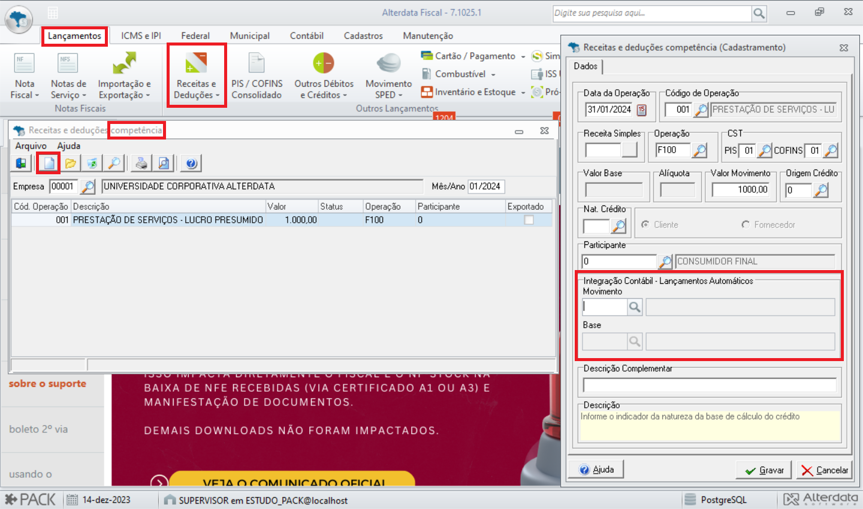Image resolution: width=863 pixels, height=509 pixels.
Task: Switch to Municipal ribbon tab
Action: tap(250, 36)
